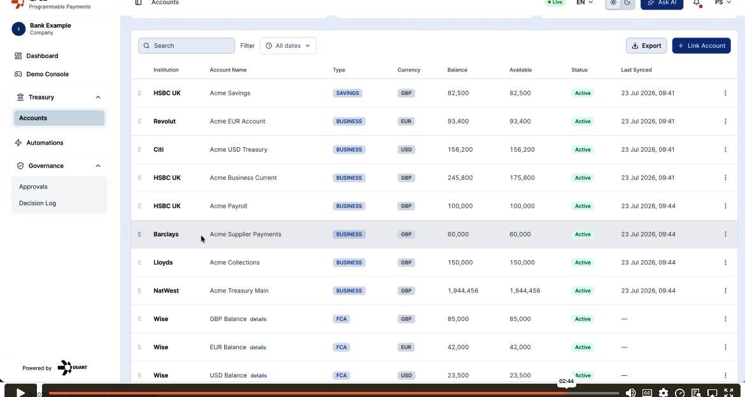Screen dimensions: 745x397
Task: Switch to light theme (sun icon)
Action: [x=613, y=3]
